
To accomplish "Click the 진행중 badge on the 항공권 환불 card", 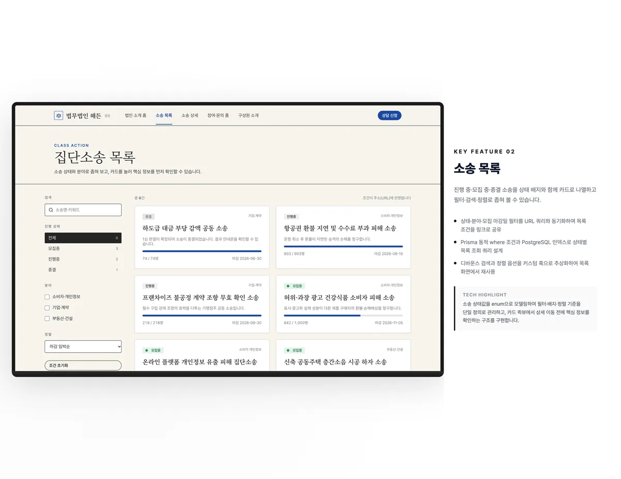I will coord(292,217).
